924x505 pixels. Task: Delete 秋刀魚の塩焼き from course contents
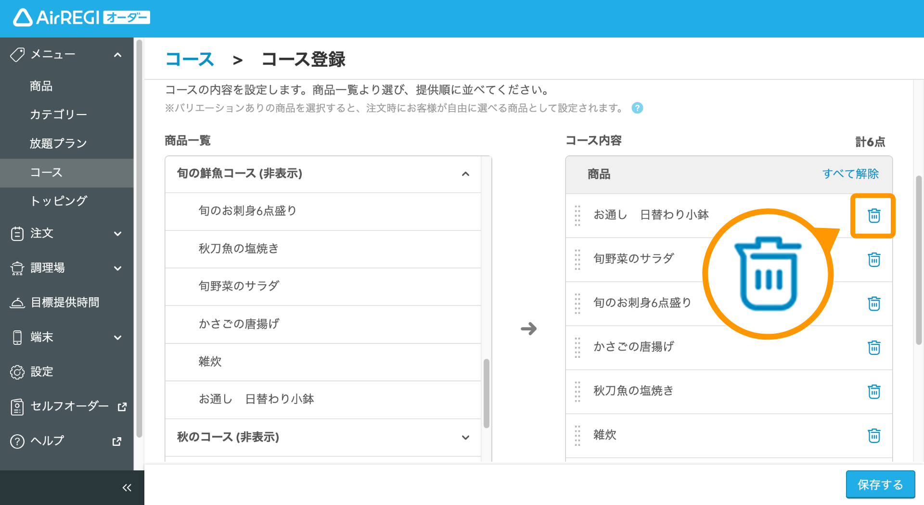(x=874, y=391)
